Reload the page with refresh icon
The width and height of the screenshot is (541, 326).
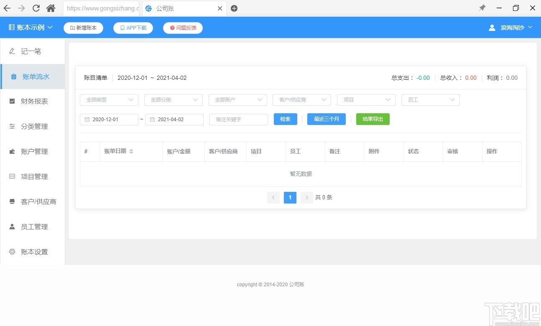(36, 8)
